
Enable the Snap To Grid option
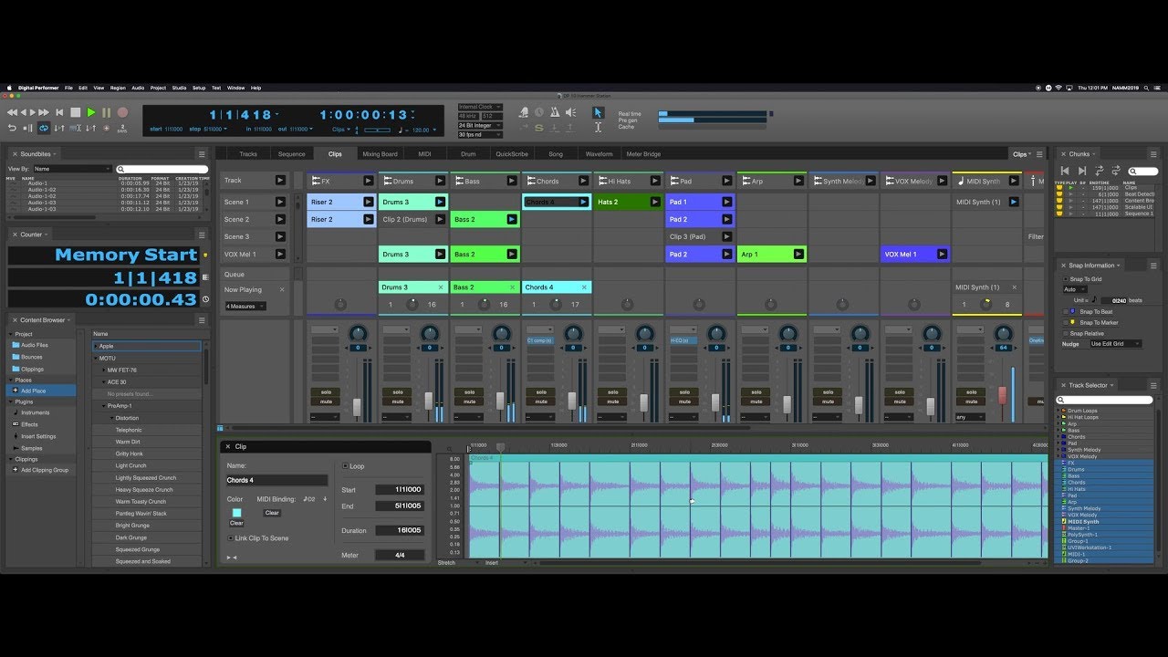(1065, 279)
